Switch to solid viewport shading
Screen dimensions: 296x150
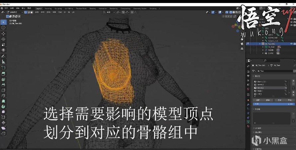(x=234, y=12)
